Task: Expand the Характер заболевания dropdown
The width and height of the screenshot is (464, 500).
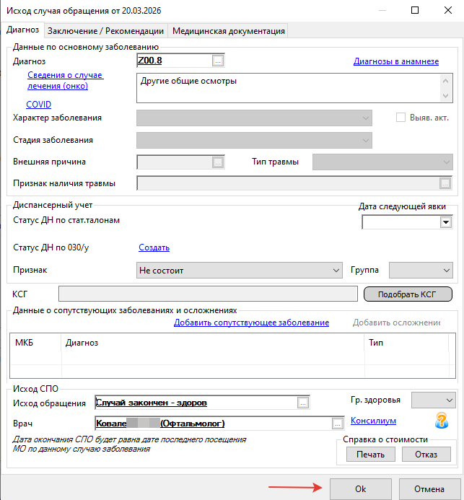Action: pos(254,118)
